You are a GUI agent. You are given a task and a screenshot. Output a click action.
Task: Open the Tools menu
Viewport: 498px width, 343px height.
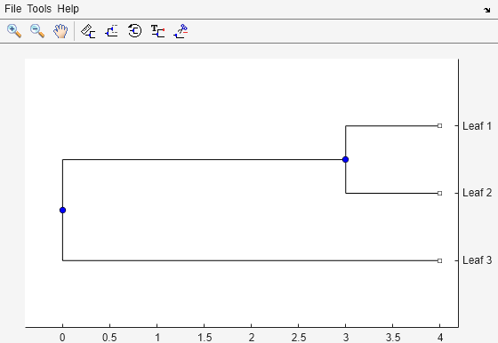[39, 9]
